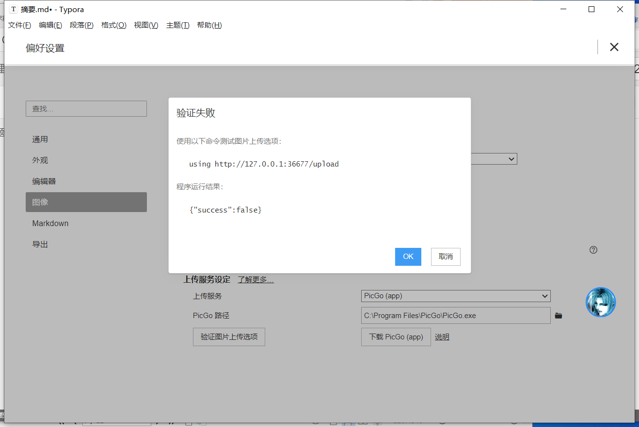Close the 偏好设置 panel using the X icon

click(614, 47)
